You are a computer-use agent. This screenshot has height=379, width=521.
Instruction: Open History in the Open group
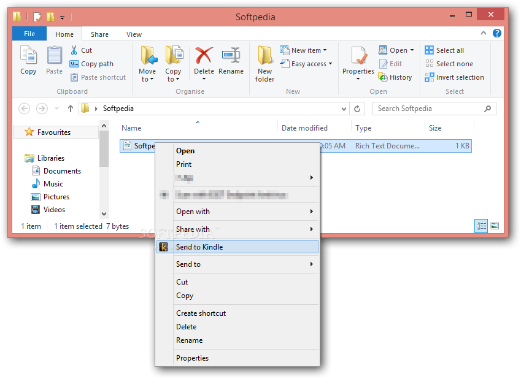coord(395,77)
